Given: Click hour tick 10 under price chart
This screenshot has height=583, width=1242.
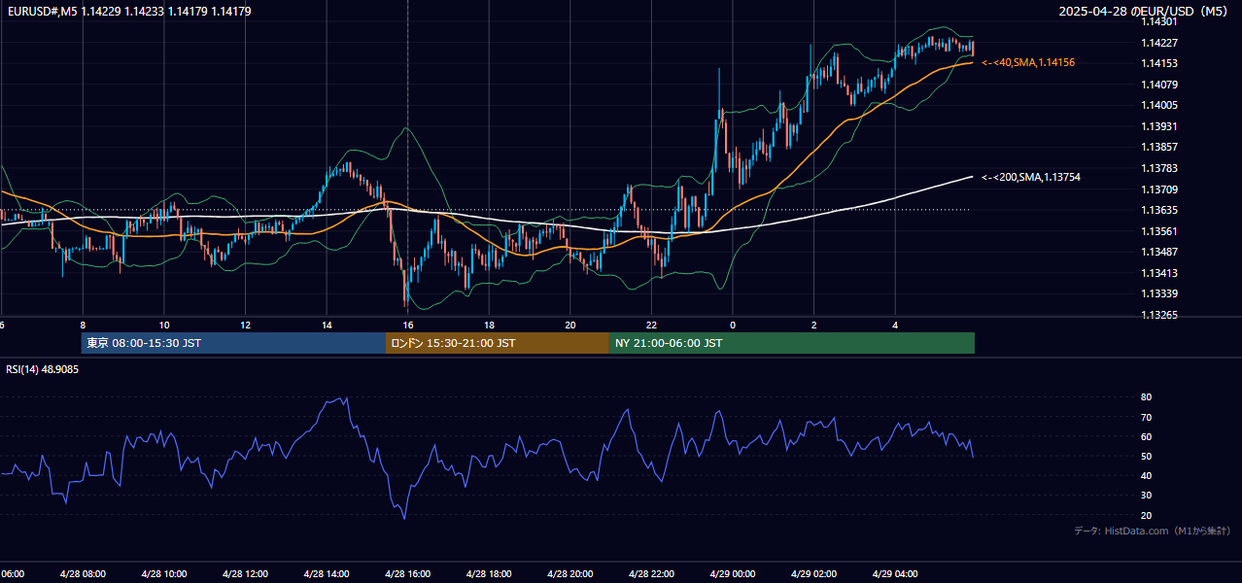Looking at the screenshot, I should point(164,326).
